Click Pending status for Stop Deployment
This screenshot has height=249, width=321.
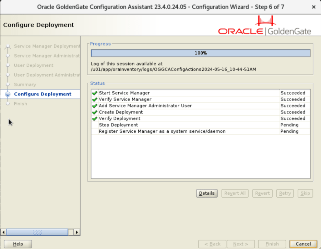pyautogui.click(x=289, y=125)
